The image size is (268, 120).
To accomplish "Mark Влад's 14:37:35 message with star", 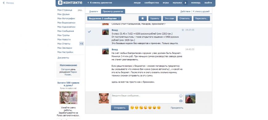I will pyautogui.click(x=183, y=30).
